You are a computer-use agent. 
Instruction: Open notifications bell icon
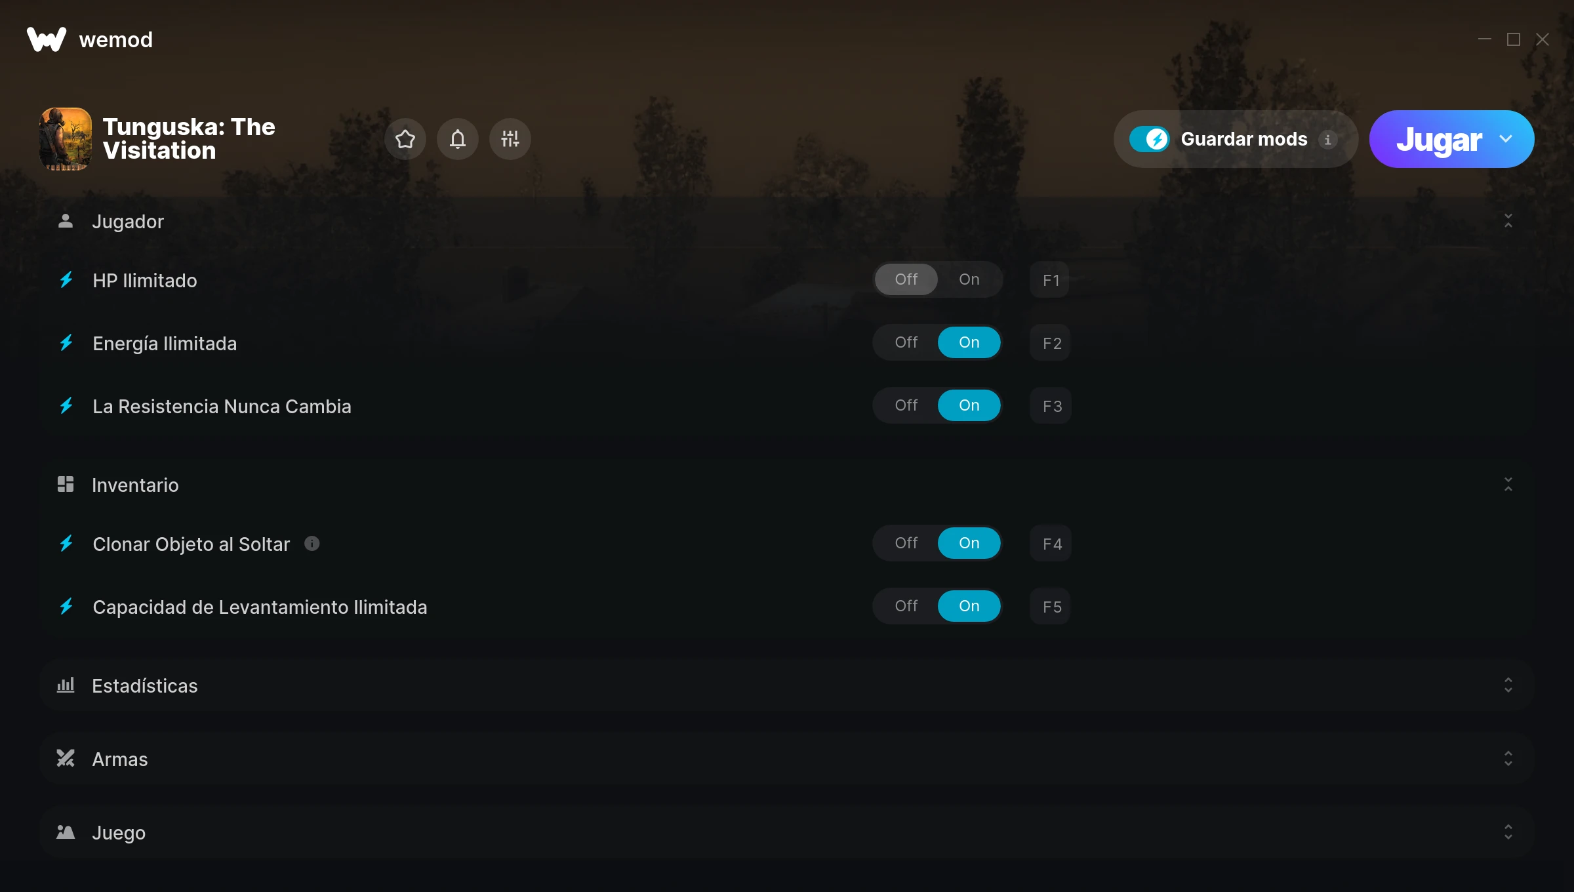pyautogui.click(x=457, y=139)
